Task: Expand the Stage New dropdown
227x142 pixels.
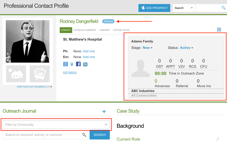Action: pyautogui.click(x=148, y=48)
